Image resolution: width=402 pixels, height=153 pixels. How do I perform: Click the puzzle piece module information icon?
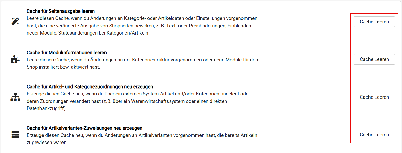(x=15, y=59)
